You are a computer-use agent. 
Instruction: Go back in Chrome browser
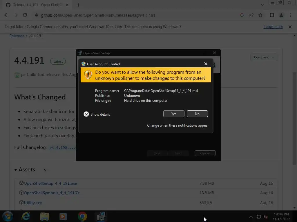click(6, 15)
